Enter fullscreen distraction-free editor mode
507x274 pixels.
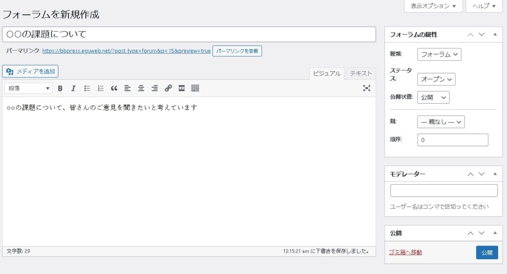tap(366, 88)
